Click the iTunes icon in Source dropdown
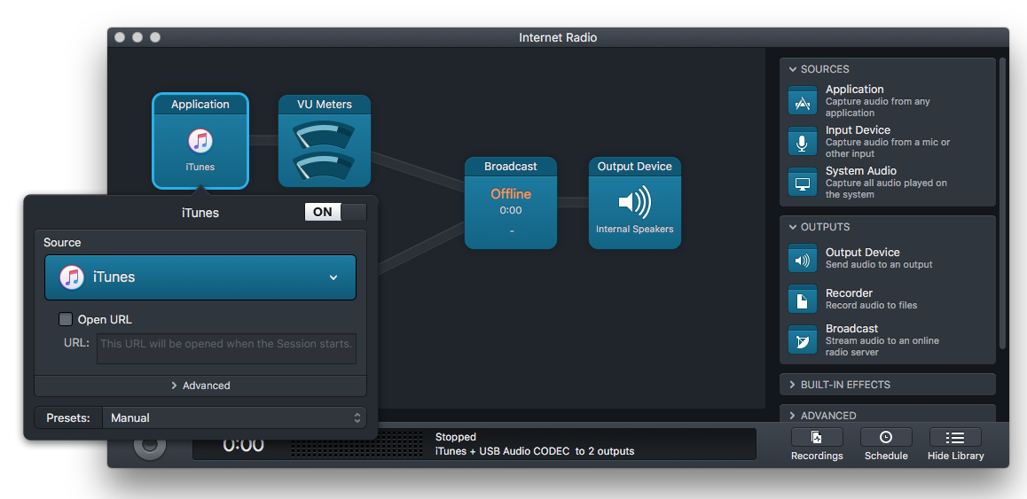 72,277
